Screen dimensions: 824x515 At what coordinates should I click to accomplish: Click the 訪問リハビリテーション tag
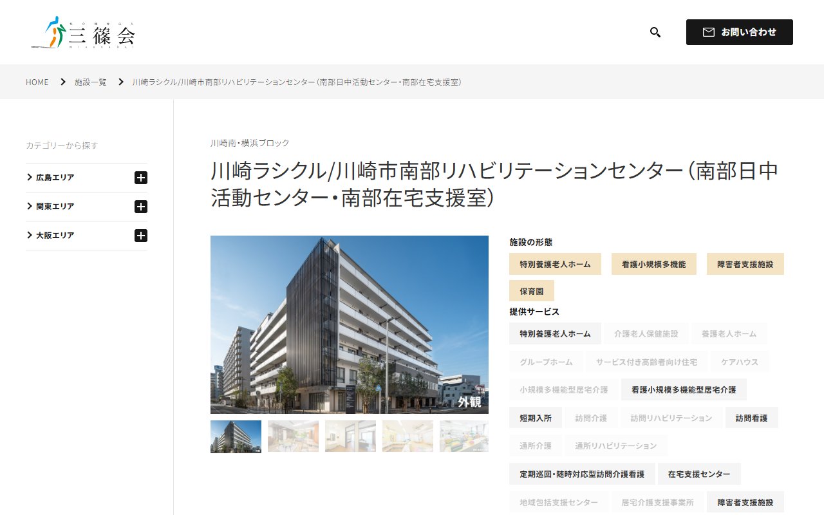(671, 418)
